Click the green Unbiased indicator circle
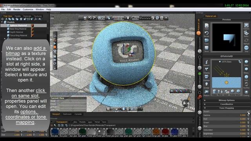Image resolution: width=251 pixels, height=141 pixels. (x=200, y=74)
